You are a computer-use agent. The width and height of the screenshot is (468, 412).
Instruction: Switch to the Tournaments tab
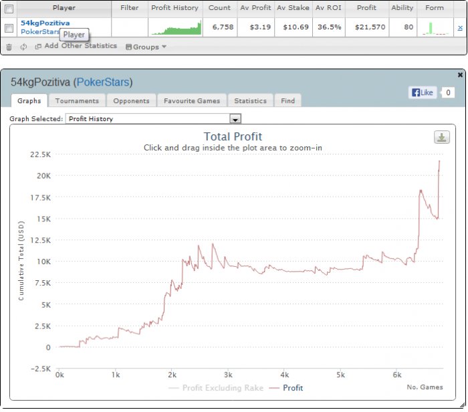click(x=77, y=100)
